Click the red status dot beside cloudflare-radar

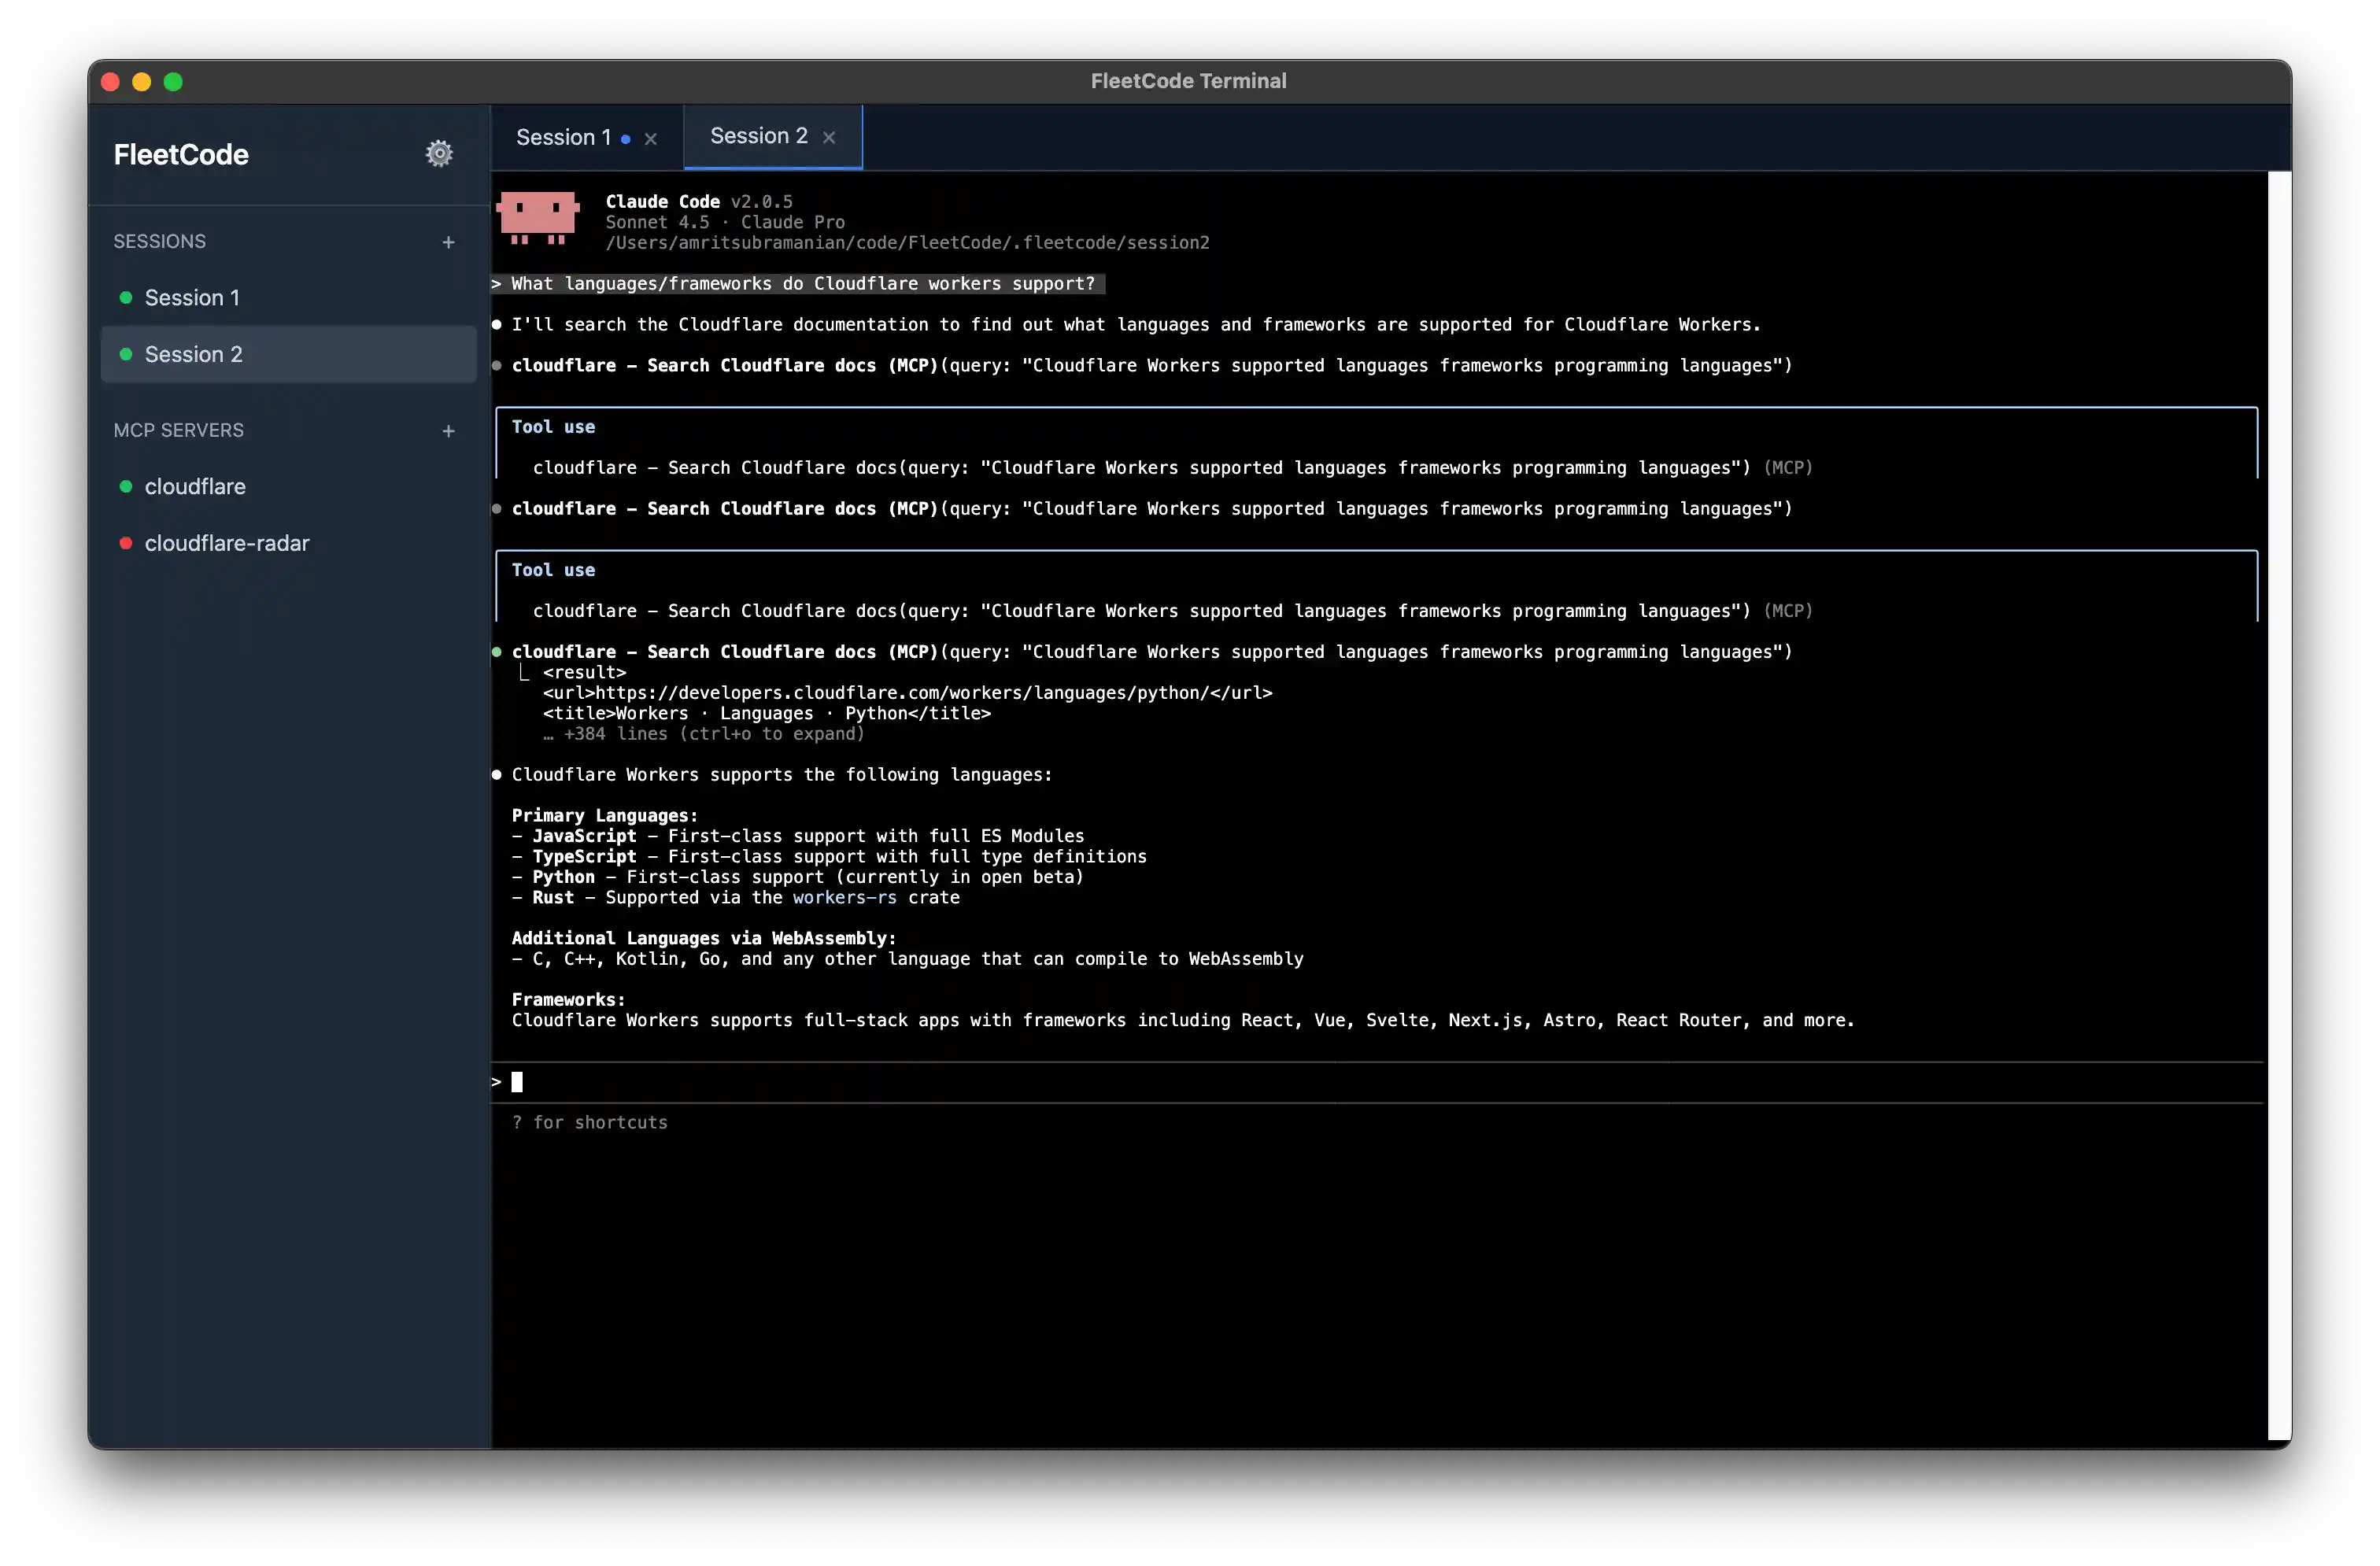tap(126, 543)
